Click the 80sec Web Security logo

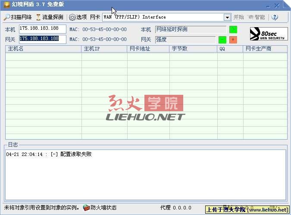(x=269, y=34)
